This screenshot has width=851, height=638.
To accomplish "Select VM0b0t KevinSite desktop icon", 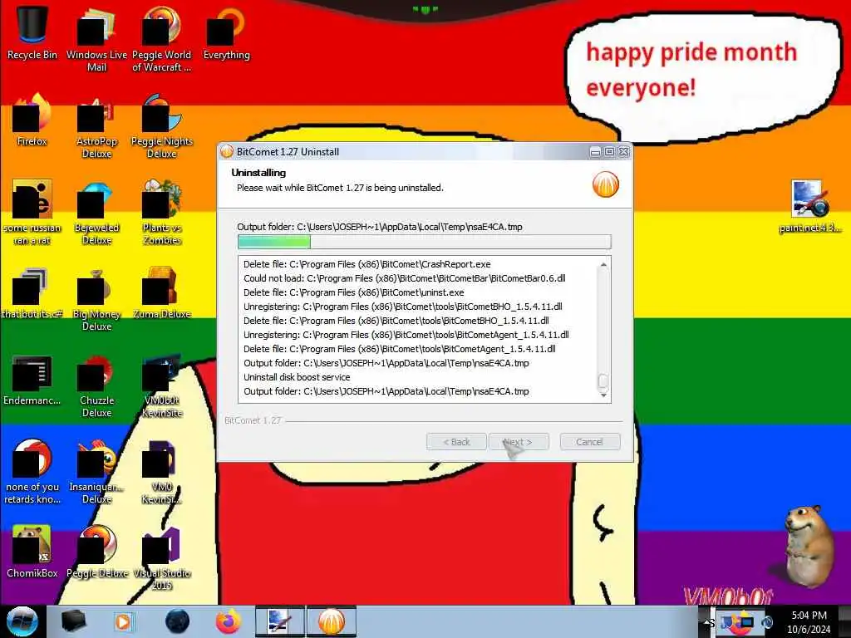I will (x=161, y=385).
